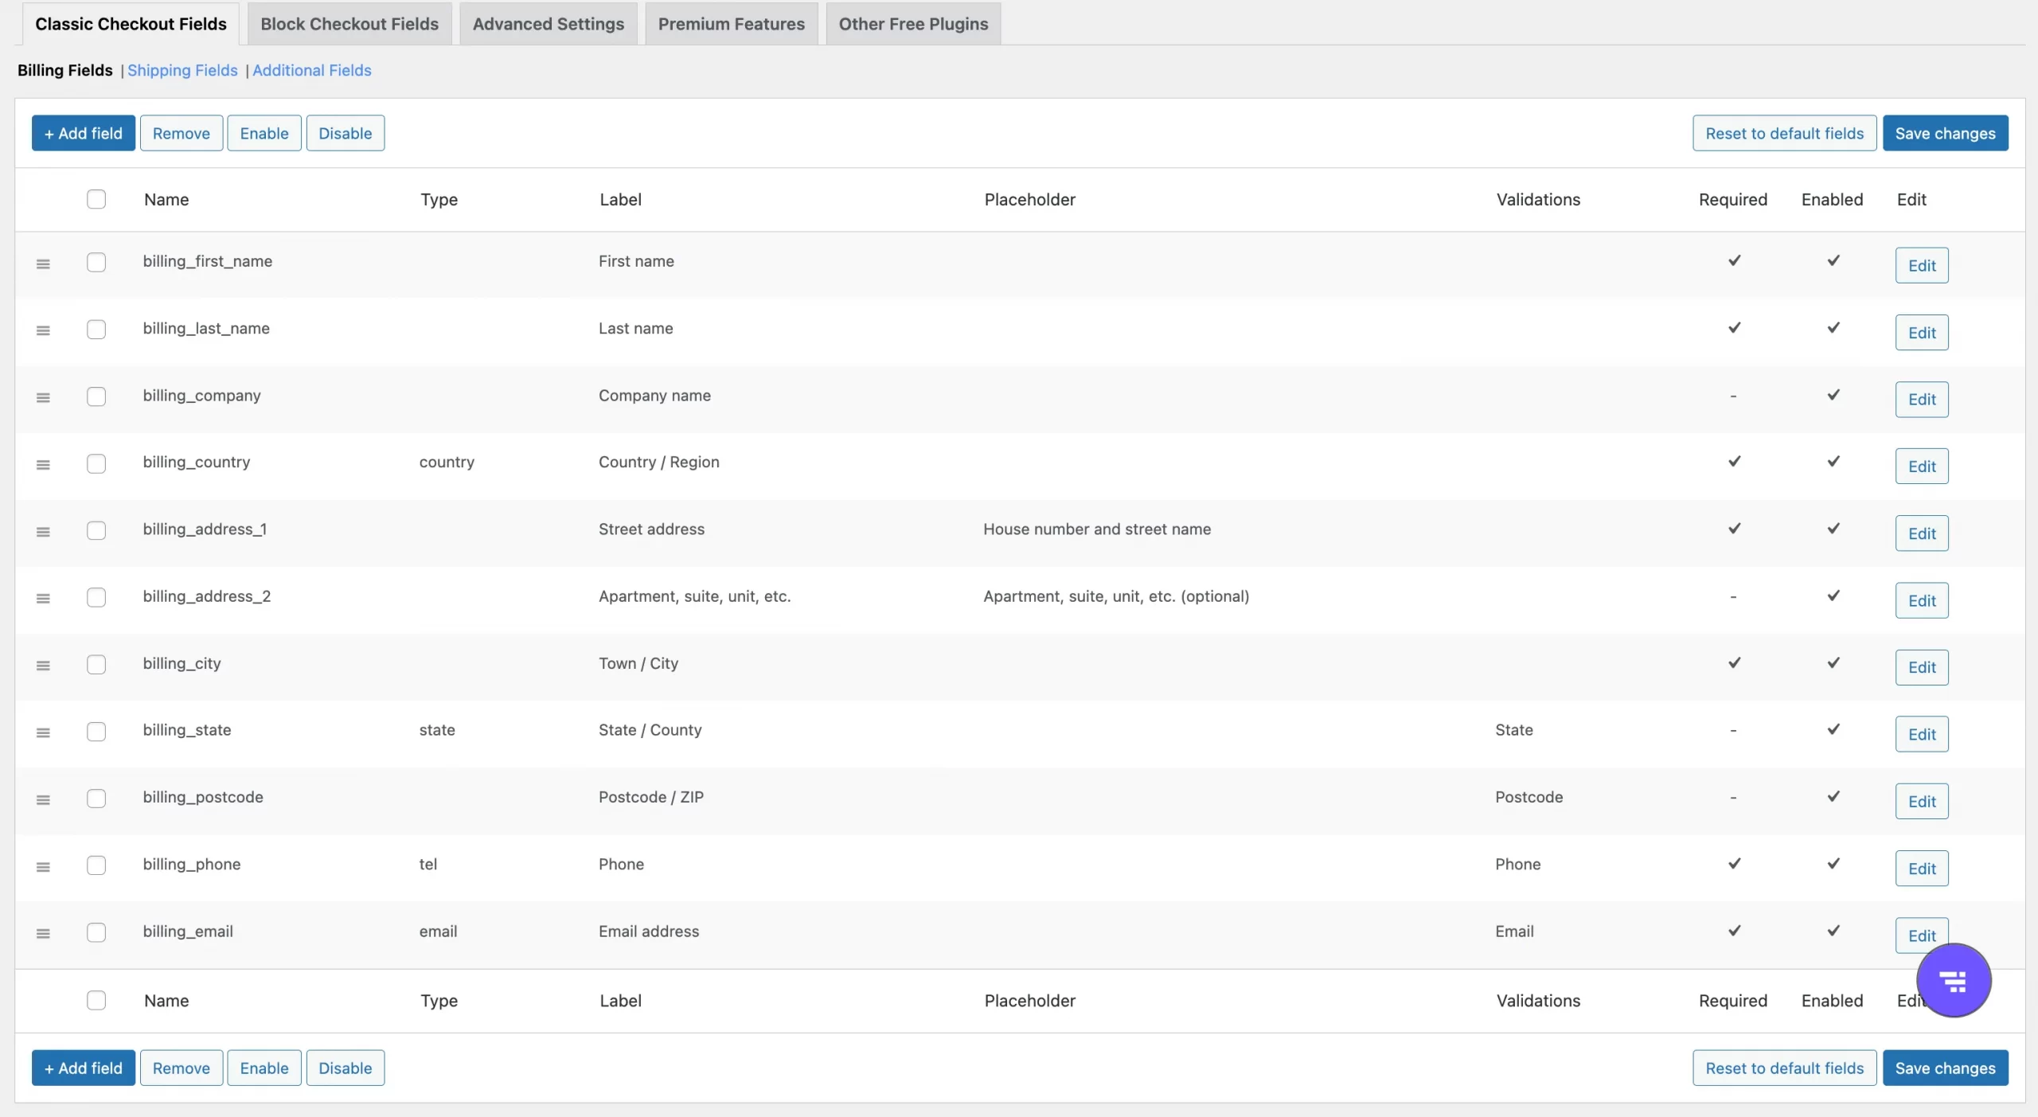
Task: Click drag handle icon for billing_first_name row
Action: (x=43, y=264)
